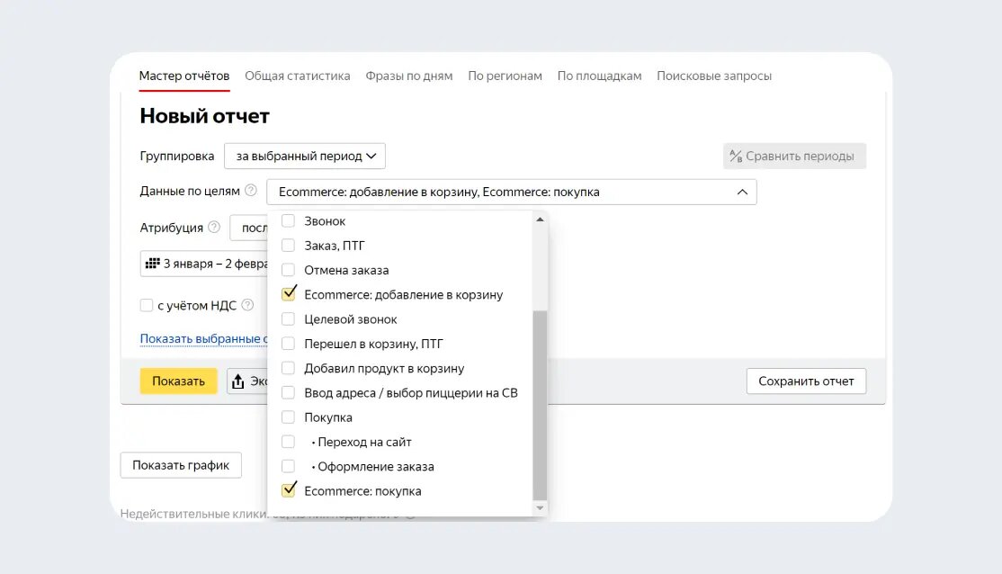
Task: Click the yellow Показать button
Action: 178,381
